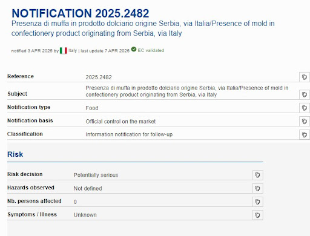Click the green EC validated checkmark
This screenshot has width=310, height=236.
tap(134, 49)
